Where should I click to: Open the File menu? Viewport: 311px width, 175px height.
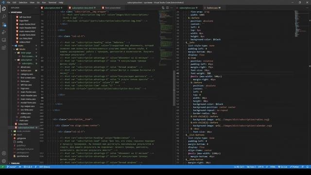tap(9, 2)
